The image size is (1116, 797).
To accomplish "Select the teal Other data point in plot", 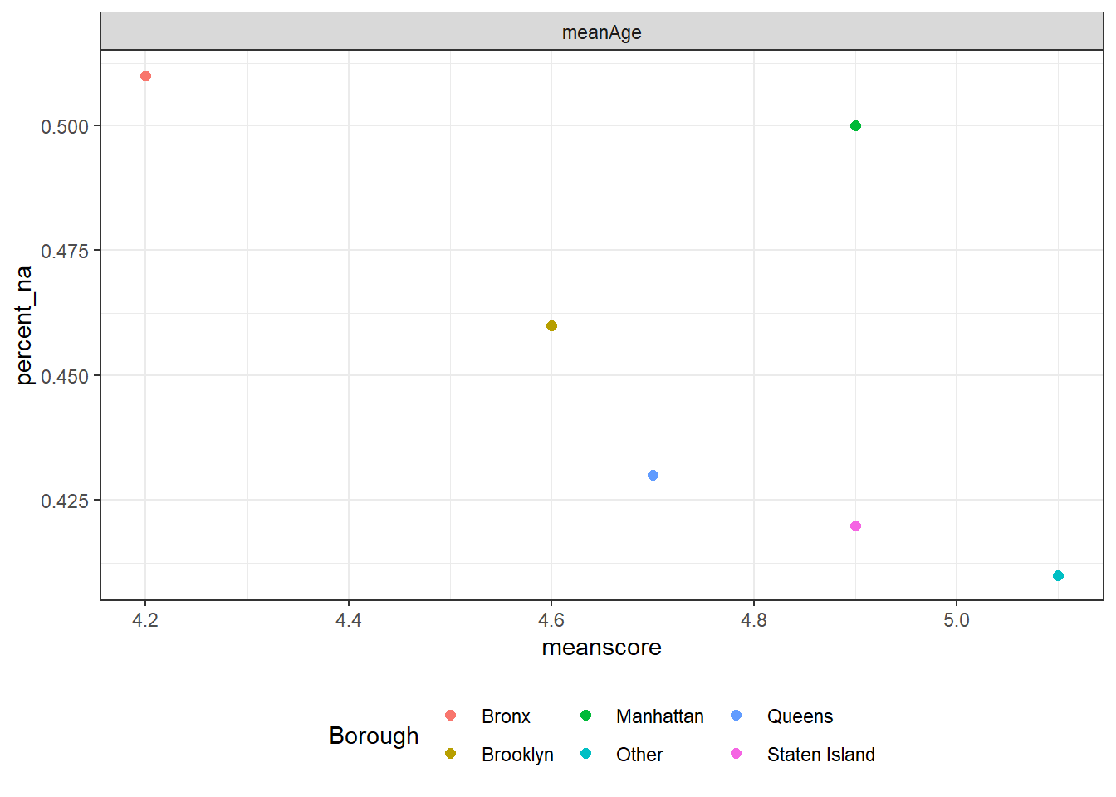I will tap(1058, 576).
